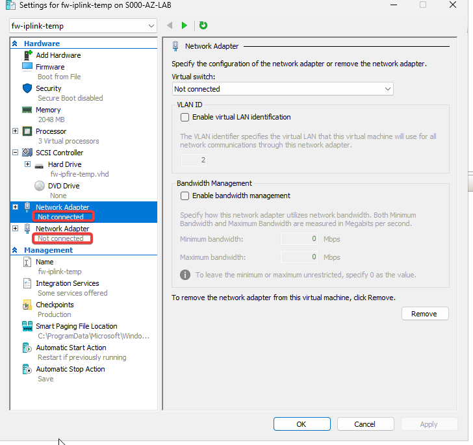
Task: Collapse the Hardware section header
Action: click(15, 44)
